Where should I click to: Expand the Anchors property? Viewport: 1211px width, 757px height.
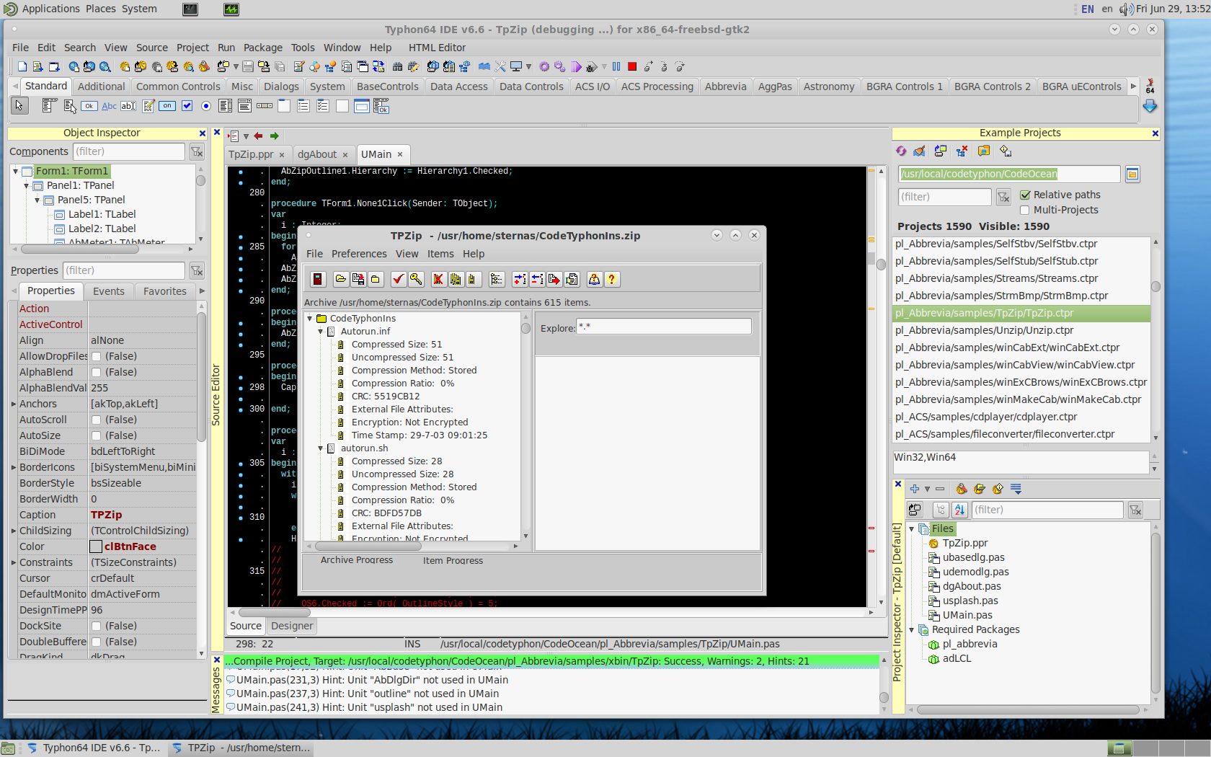[x=14, y=404]
